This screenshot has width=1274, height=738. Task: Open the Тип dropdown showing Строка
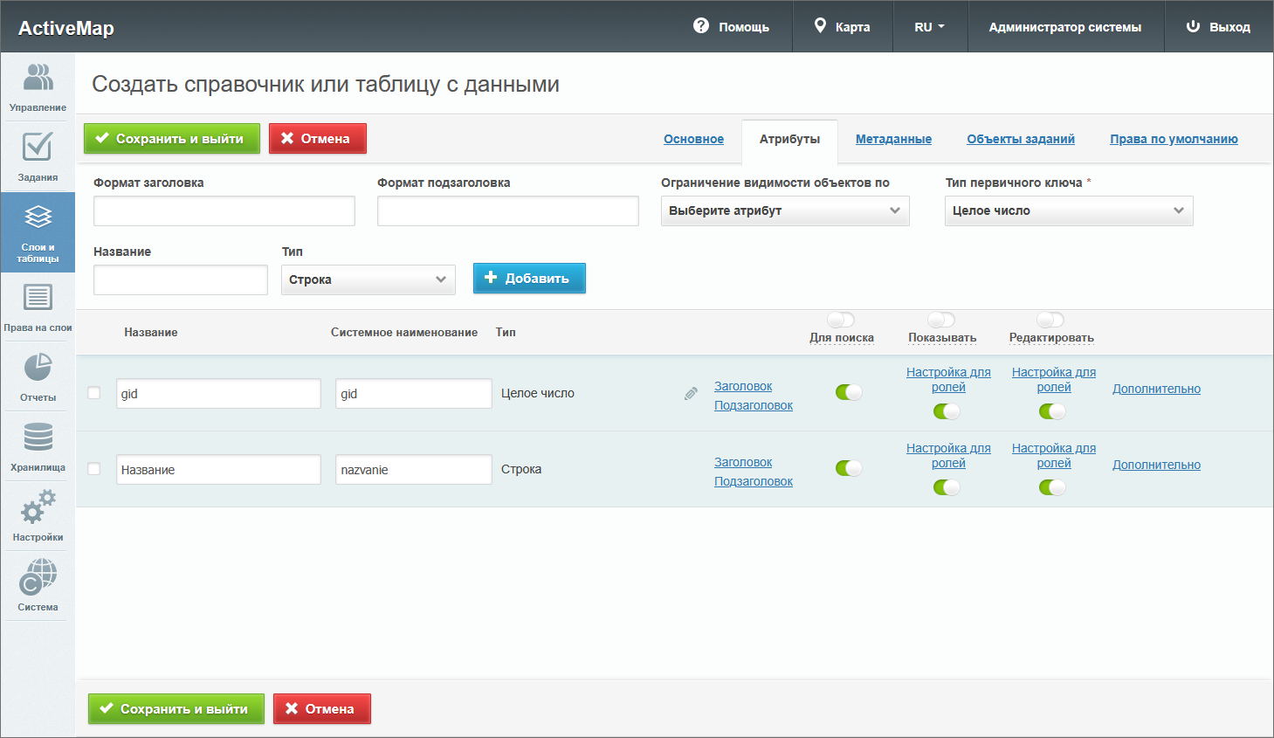[x=368, y=280]
